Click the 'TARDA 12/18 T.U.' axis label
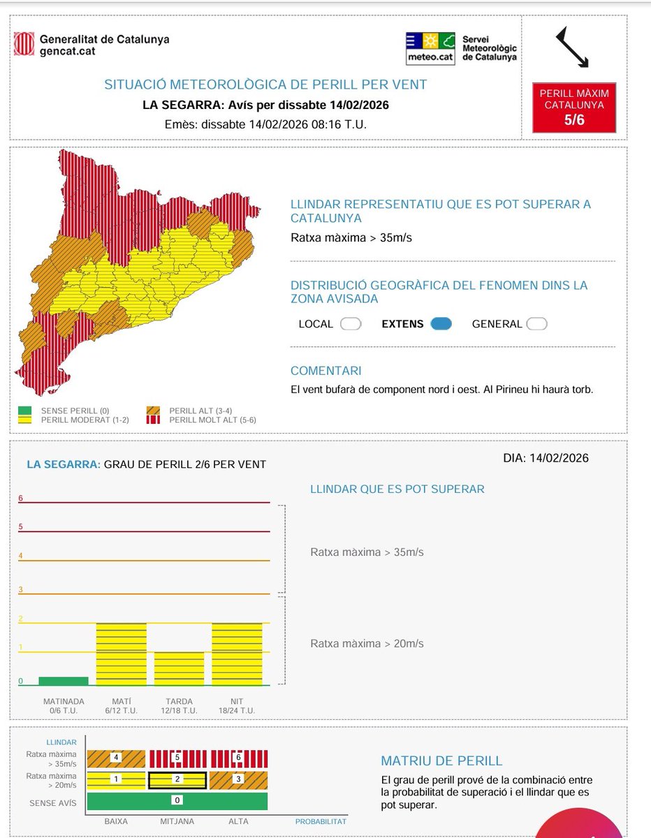The height and width of the screenshot is (838, 651). pyautogui.click(x=180, y=706)
